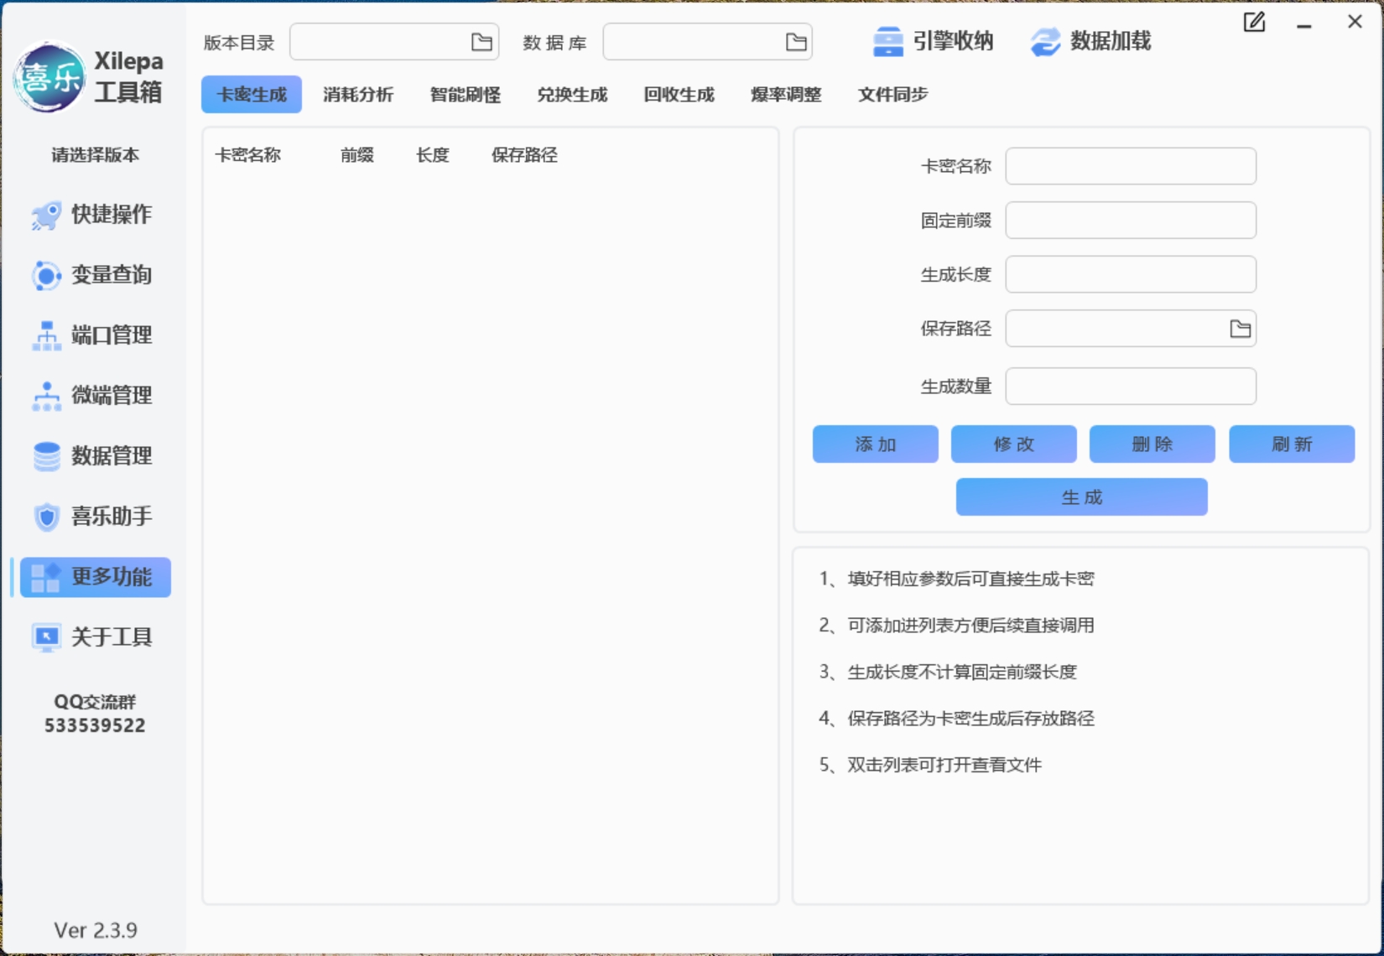Close the Xilepa toolbox window

[x=1355, y=23]
